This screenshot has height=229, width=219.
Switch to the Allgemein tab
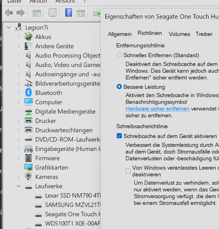tap(120, 34)
